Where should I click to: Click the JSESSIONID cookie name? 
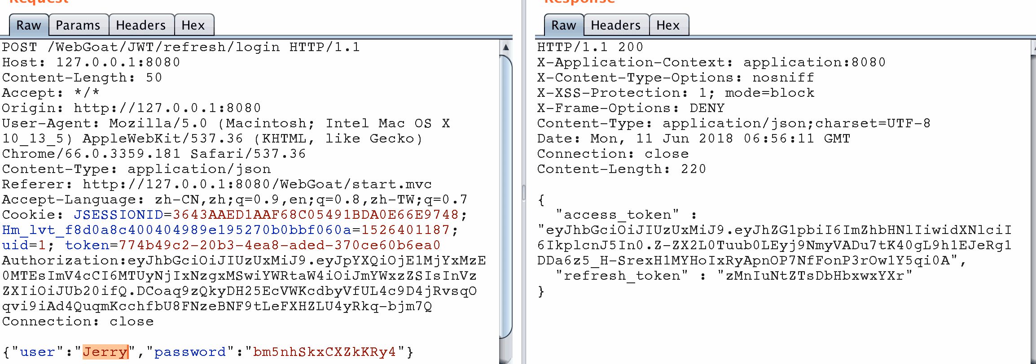119,215
